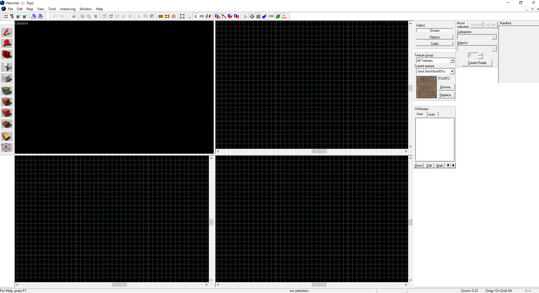Click the Solids select button
539x293 pixels.
pyautogui.click(x=434, y=44)
